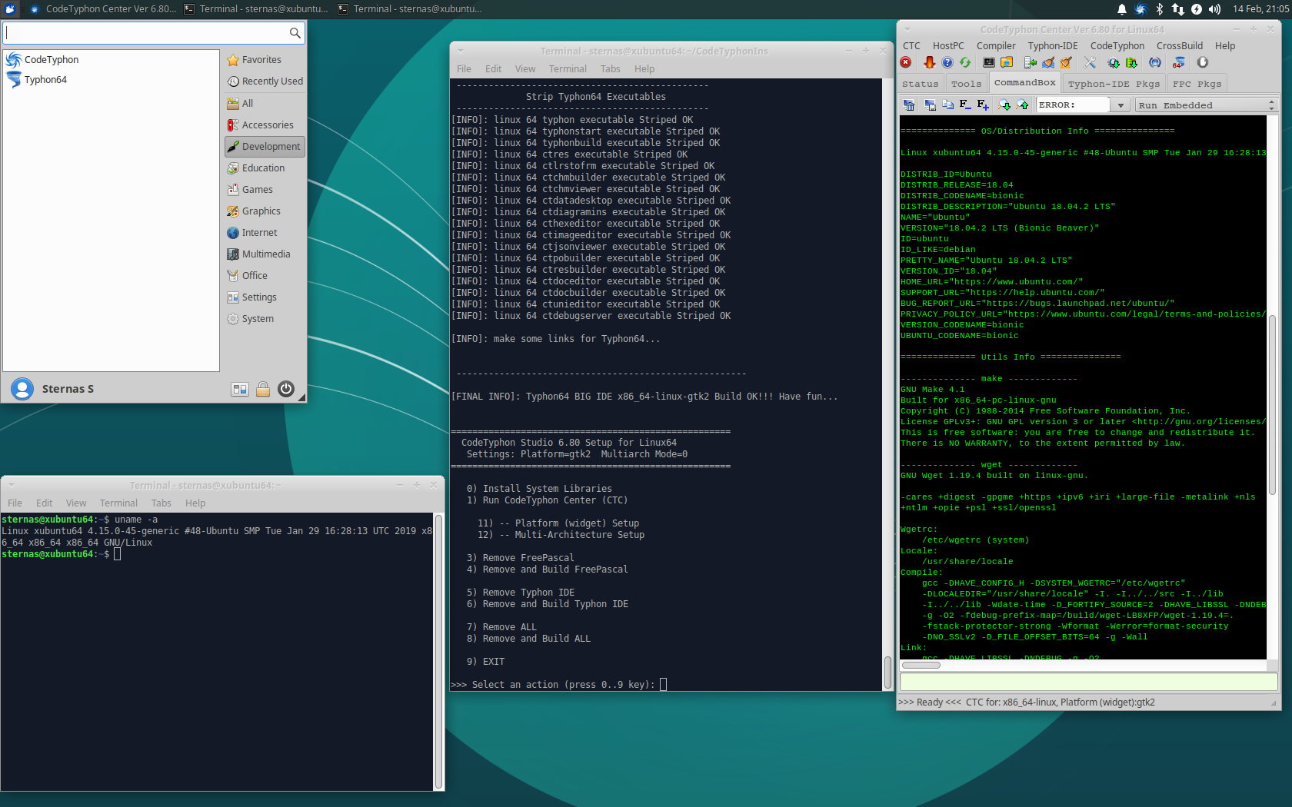
Task: Open the Compiler menu in CTC
Action: pos(996,46)
